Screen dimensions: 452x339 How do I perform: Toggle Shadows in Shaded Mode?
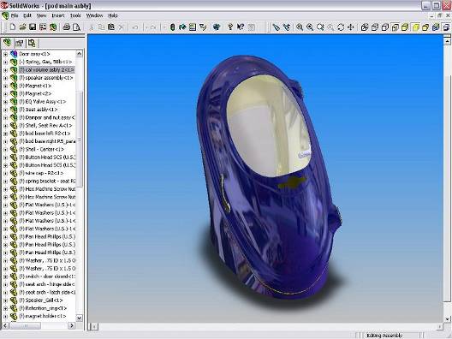(425, 27)
